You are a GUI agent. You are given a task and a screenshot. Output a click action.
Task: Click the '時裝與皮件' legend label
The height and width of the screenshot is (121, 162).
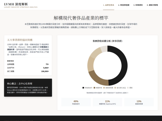(88, 88)
